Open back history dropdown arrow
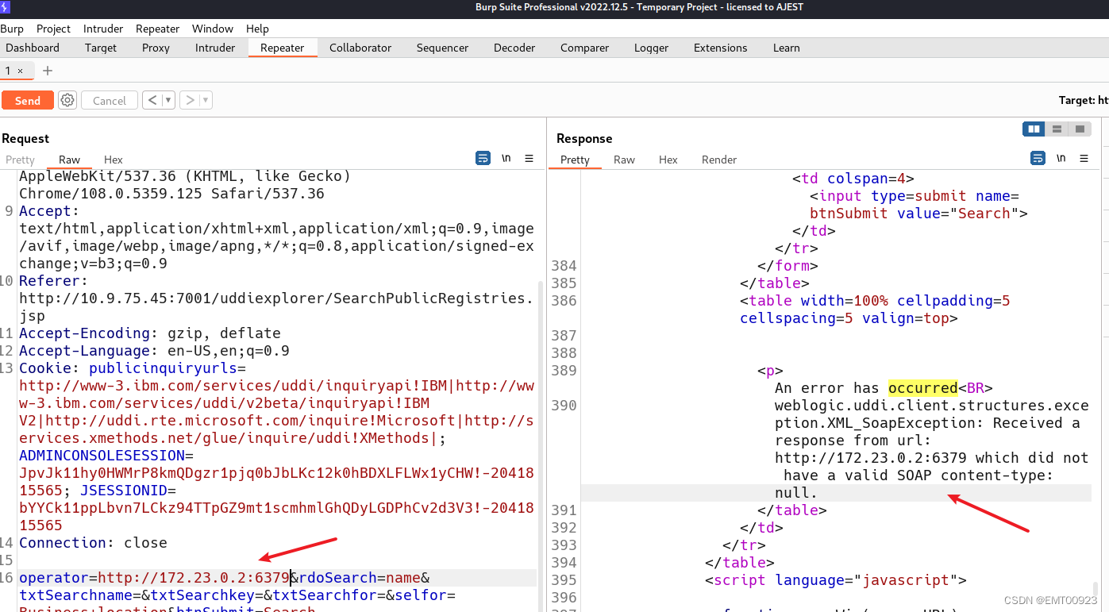The image size is (1109, 612). coord(168,100)
